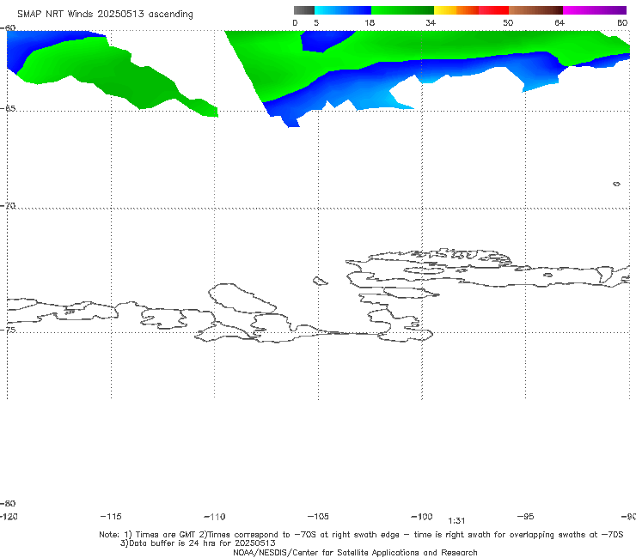The width and height of the screenshot is (636, 558).
Task: Click the colorbar label '64'
Action: [560, 22]
